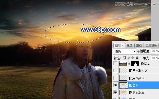Image resolution: width=159 pixels, height=99 pixels.
Task: Select layer named 图层 9 副本 2
Action: (138, 71)
